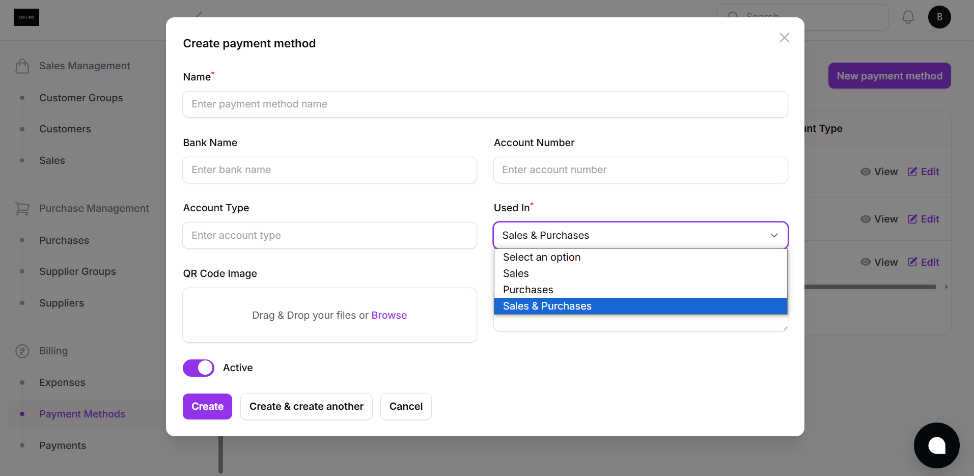974x476 pixels.
Task: Click the Purchase Management cart icon
Action: 22,208
